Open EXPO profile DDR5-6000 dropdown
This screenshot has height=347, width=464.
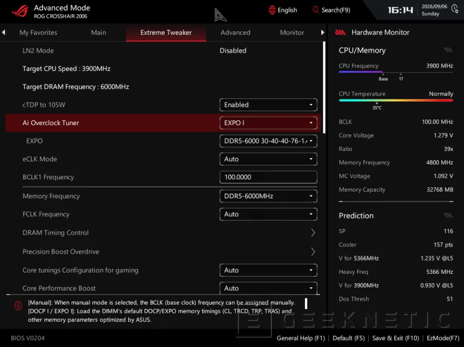[269, 141]
